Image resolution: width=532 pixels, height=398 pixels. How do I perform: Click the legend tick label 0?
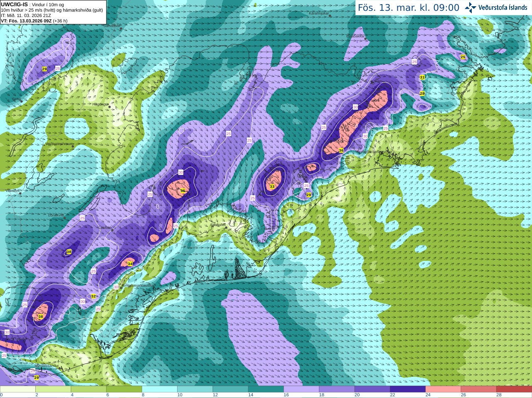point(1,395)
